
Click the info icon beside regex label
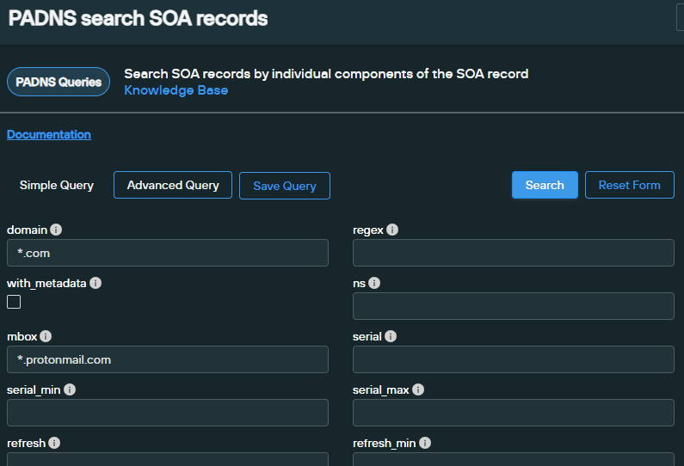pos(392,230)
